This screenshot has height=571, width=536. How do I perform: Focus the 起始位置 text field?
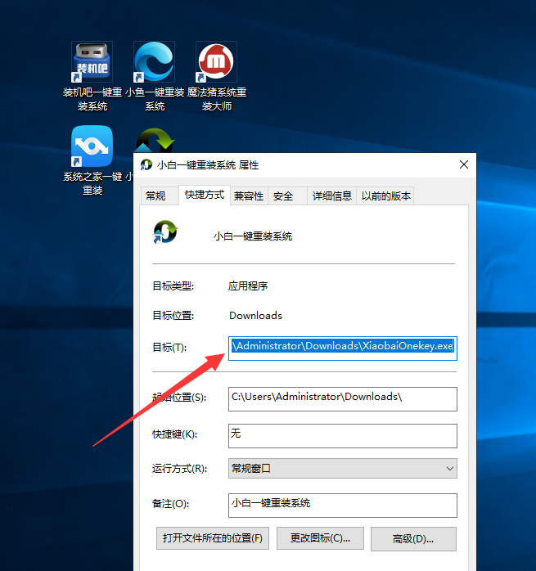click(x=342, y=398)
